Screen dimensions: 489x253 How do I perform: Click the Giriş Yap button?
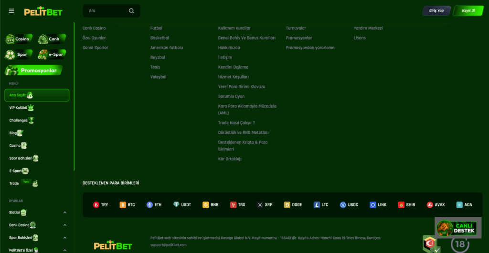436,10
